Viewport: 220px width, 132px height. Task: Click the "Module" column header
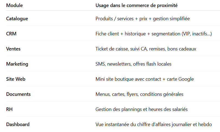[x=14, y=5]
